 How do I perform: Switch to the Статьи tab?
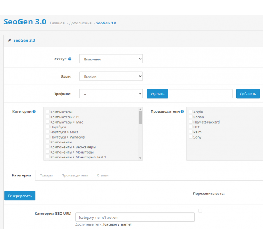[x=103, y=175]
